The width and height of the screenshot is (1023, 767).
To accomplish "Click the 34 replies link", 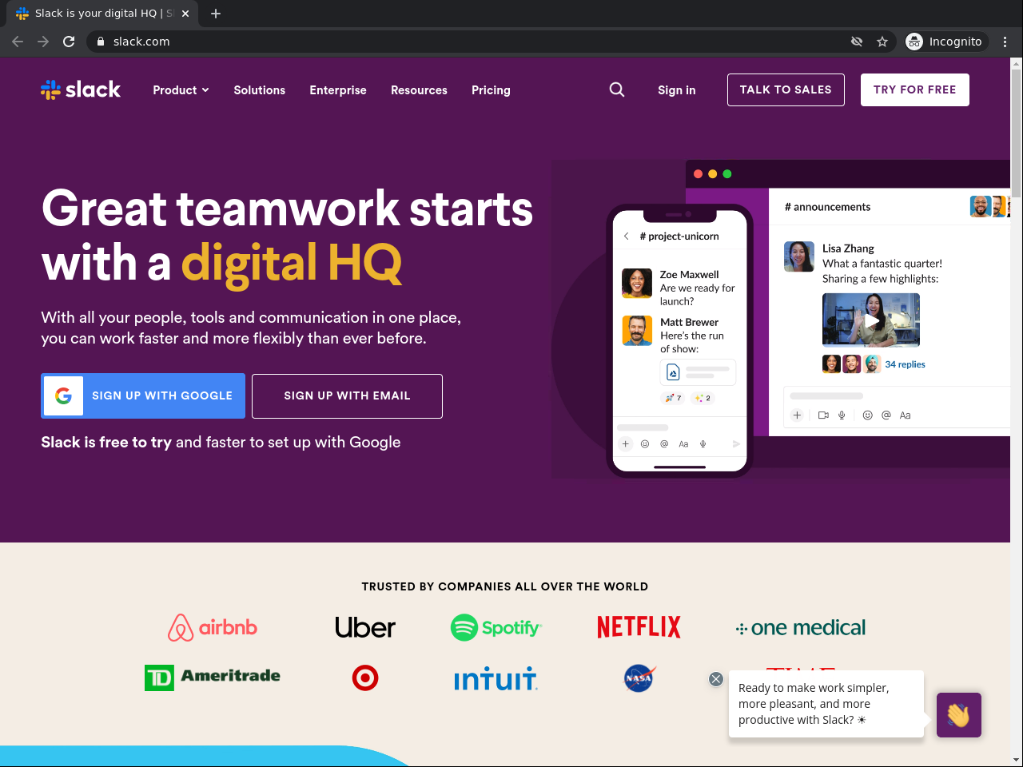I will [x=905, y=364].
